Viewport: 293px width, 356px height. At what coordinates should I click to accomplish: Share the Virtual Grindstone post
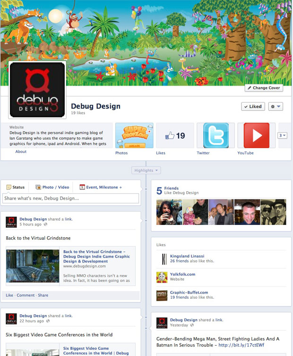[x=43, y=295]
